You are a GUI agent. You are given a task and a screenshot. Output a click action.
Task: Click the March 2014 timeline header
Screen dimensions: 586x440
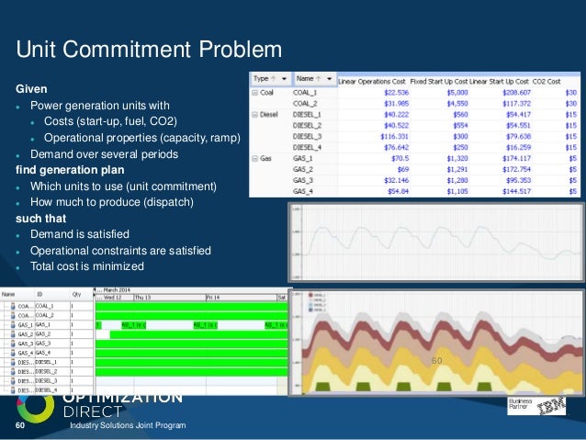tap(117, 290)
